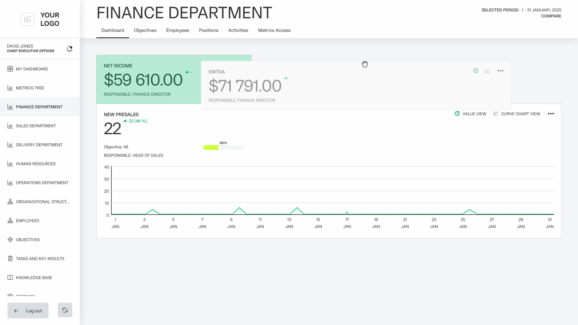Click the sync icon button beside Log out
The height and width of the screenshot is (325, 578).
click(x=65, y=310)
